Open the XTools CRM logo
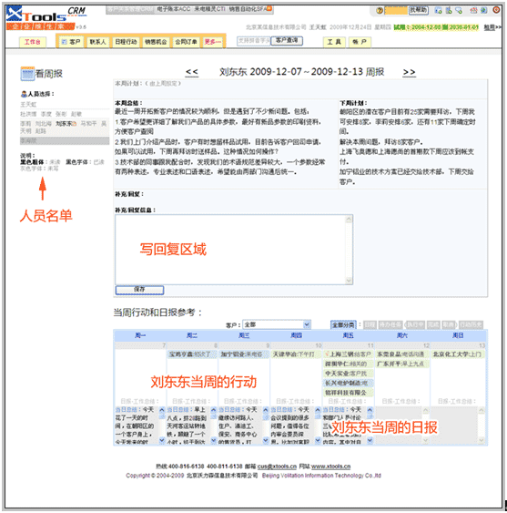Screen dimensions: 507x513 coord(46,17)
